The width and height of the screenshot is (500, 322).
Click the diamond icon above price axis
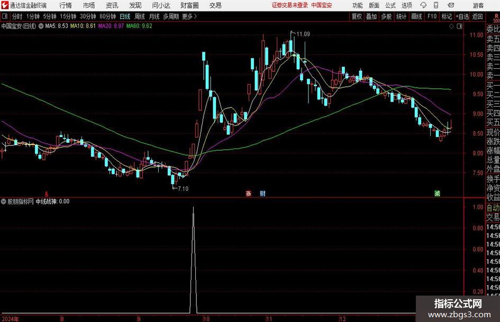click(x=451, y=26)
